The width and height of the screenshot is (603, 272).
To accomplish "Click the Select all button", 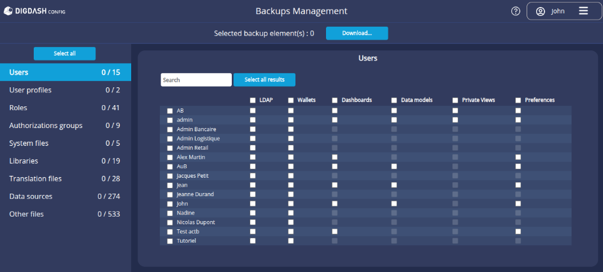I will coord(64,54).
